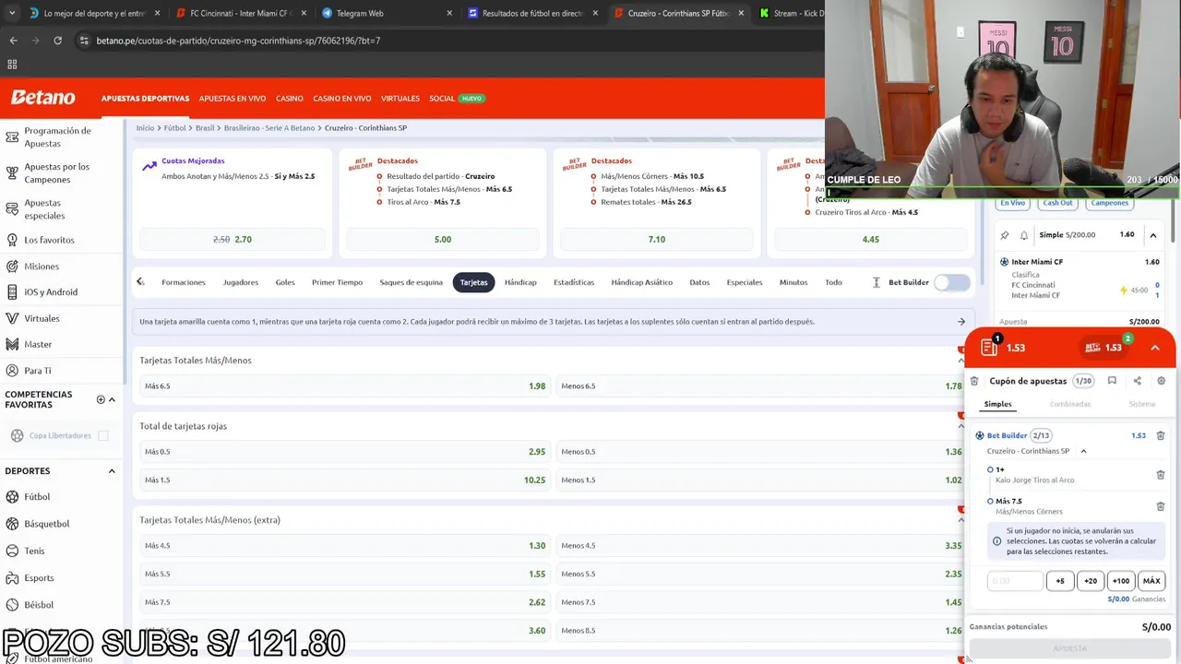Add +100 to the stake
This screenshot has width=1181, height=664.
click(x=1121, y=581)
